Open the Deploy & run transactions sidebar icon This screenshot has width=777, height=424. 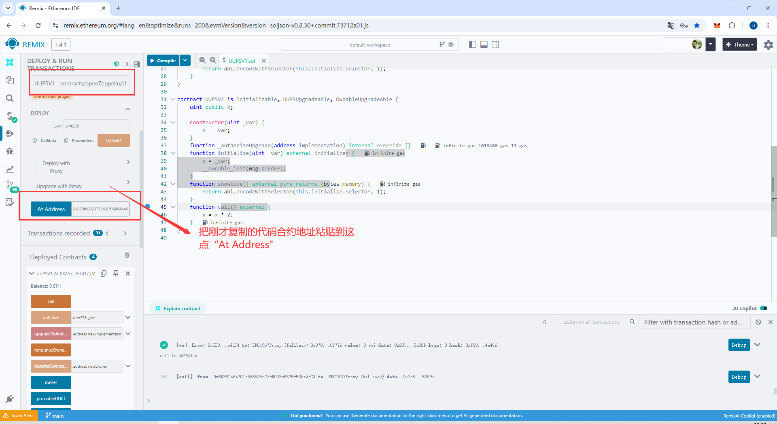coord(10,134)
